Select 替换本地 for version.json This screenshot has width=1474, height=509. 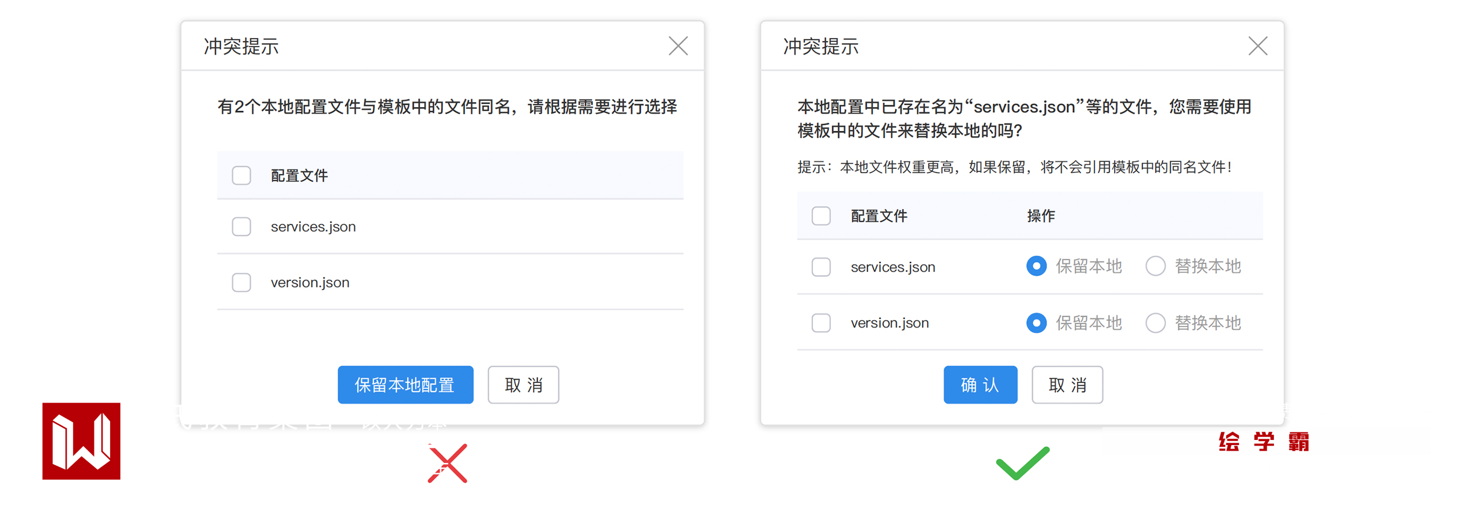[x=1155, y=323]
